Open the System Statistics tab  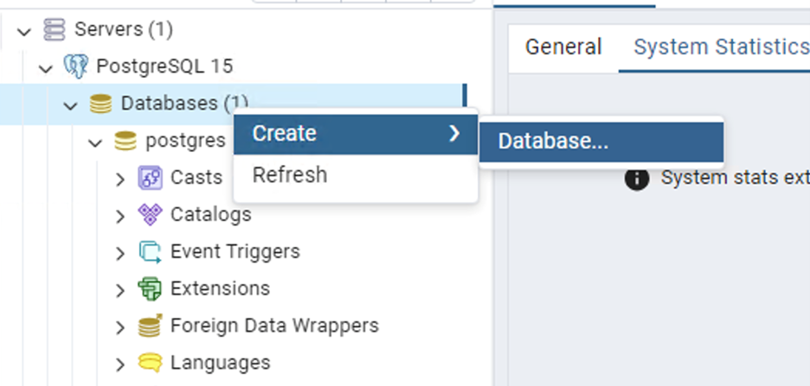click(x=720, y=47)
